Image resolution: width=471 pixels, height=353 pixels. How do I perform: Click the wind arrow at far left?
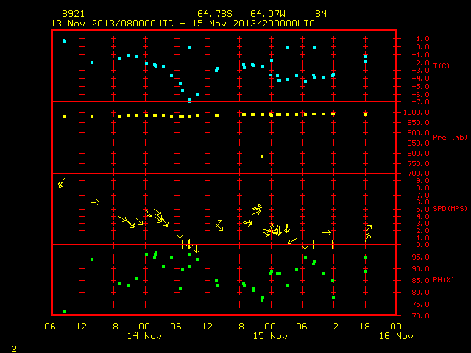(x=61, y=183)
